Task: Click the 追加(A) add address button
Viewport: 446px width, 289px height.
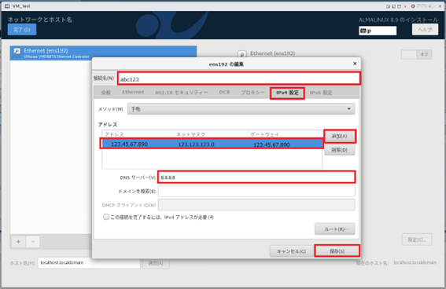Action: [339, 136]
